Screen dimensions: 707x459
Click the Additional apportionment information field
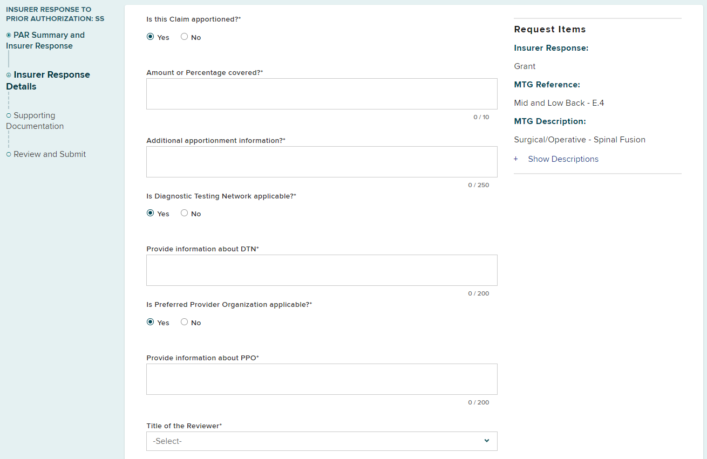tap(322, 162)
